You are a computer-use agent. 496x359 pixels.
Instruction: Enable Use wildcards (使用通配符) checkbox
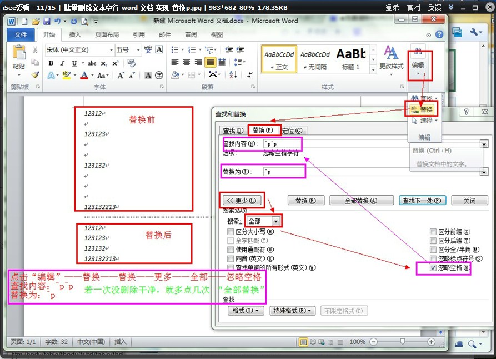pyautogui.click(x=231, y=250)
